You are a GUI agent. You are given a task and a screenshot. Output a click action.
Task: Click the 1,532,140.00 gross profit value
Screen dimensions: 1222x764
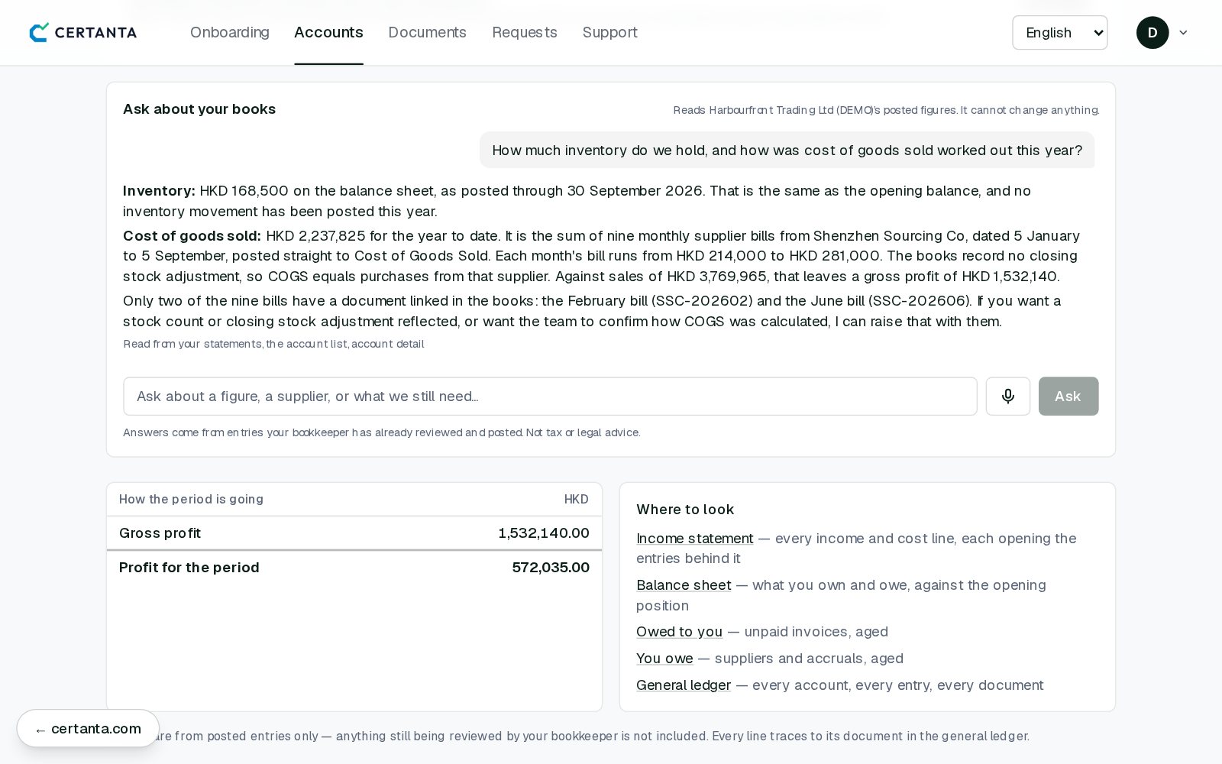click(544, 533)
